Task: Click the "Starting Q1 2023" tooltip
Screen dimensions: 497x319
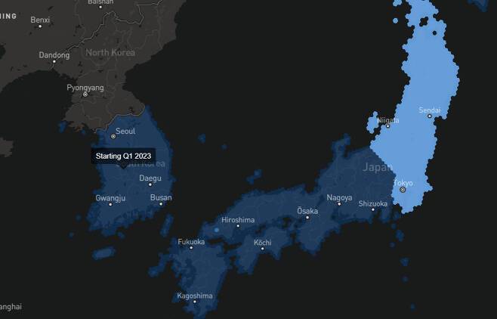Action: pos(124,156)
